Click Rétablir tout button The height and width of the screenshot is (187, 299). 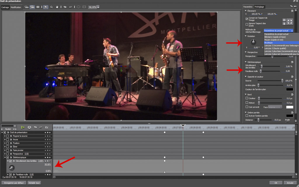tap(34, 183)
